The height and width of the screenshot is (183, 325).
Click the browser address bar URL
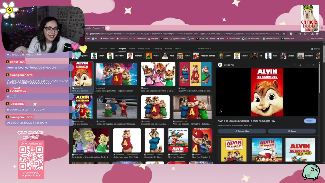(x=185, y=34)
